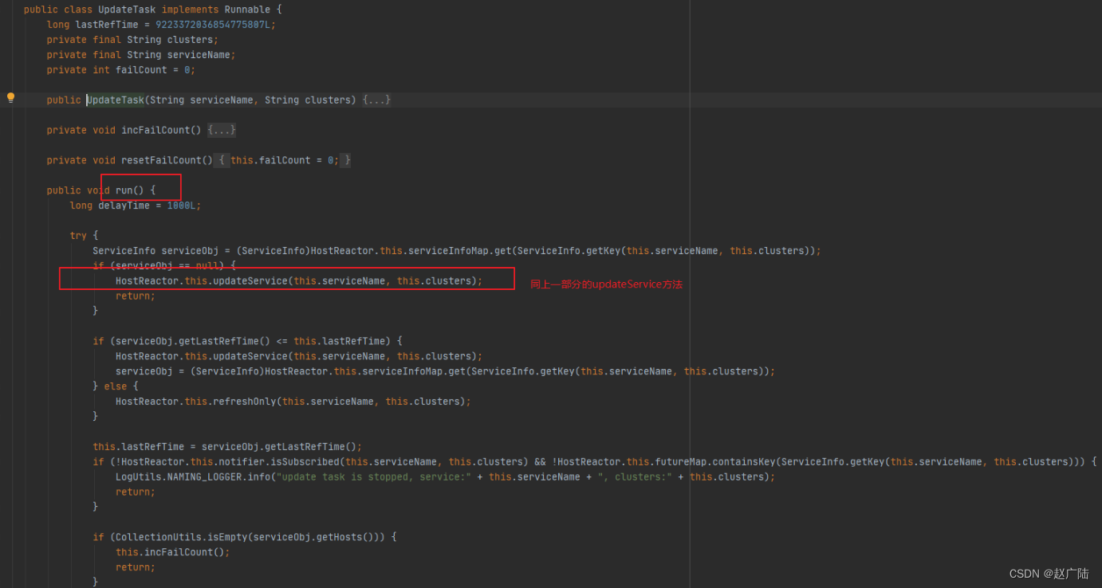This screenshot has width=1102, height=588.
Task: Expand the folded UpdateTask constructor body
Action: [x=376, y=100]
